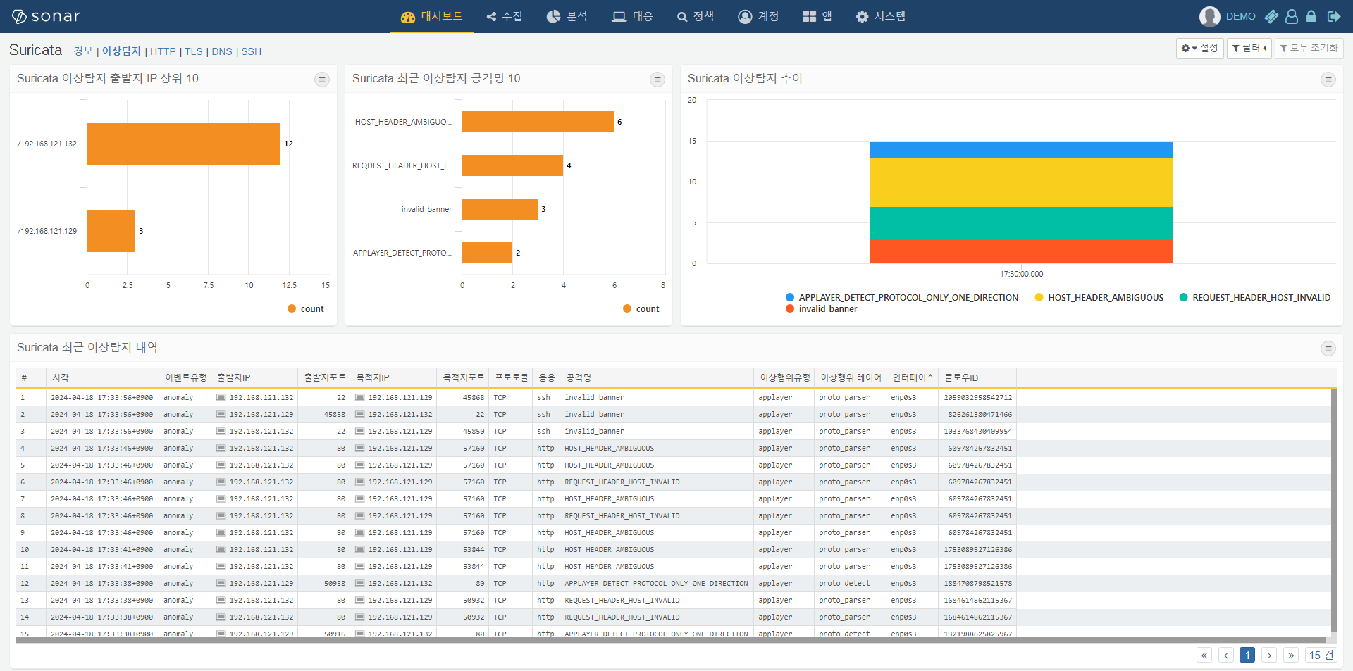Open the 수집 collection menu

click(505, 16)
